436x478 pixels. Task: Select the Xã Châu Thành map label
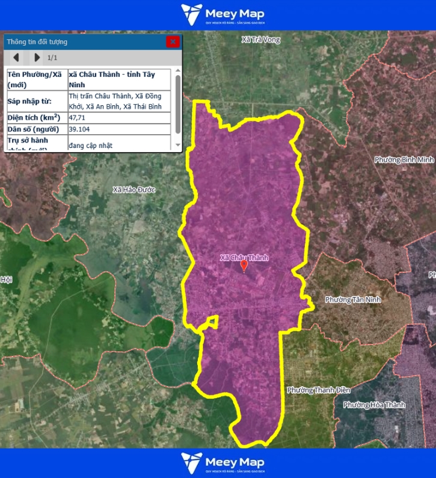click(x=244, y=257)
